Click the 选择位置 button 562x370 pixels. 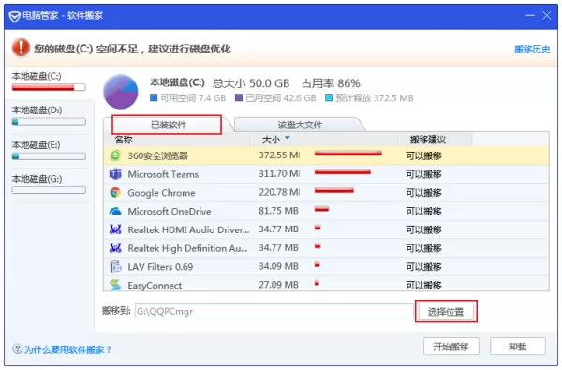tap(446, 312)
